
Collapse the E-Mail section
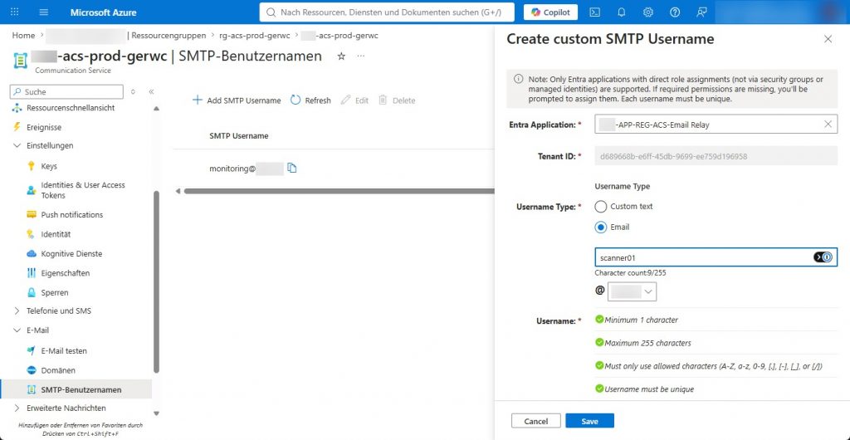(37, 330)
